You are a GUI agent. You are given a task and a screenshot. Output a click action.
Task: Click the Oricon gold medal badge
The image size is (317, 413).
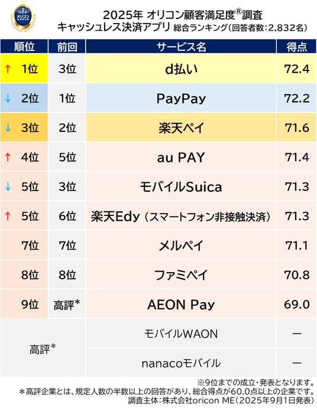pyautogui.click(x=23, y=18)
